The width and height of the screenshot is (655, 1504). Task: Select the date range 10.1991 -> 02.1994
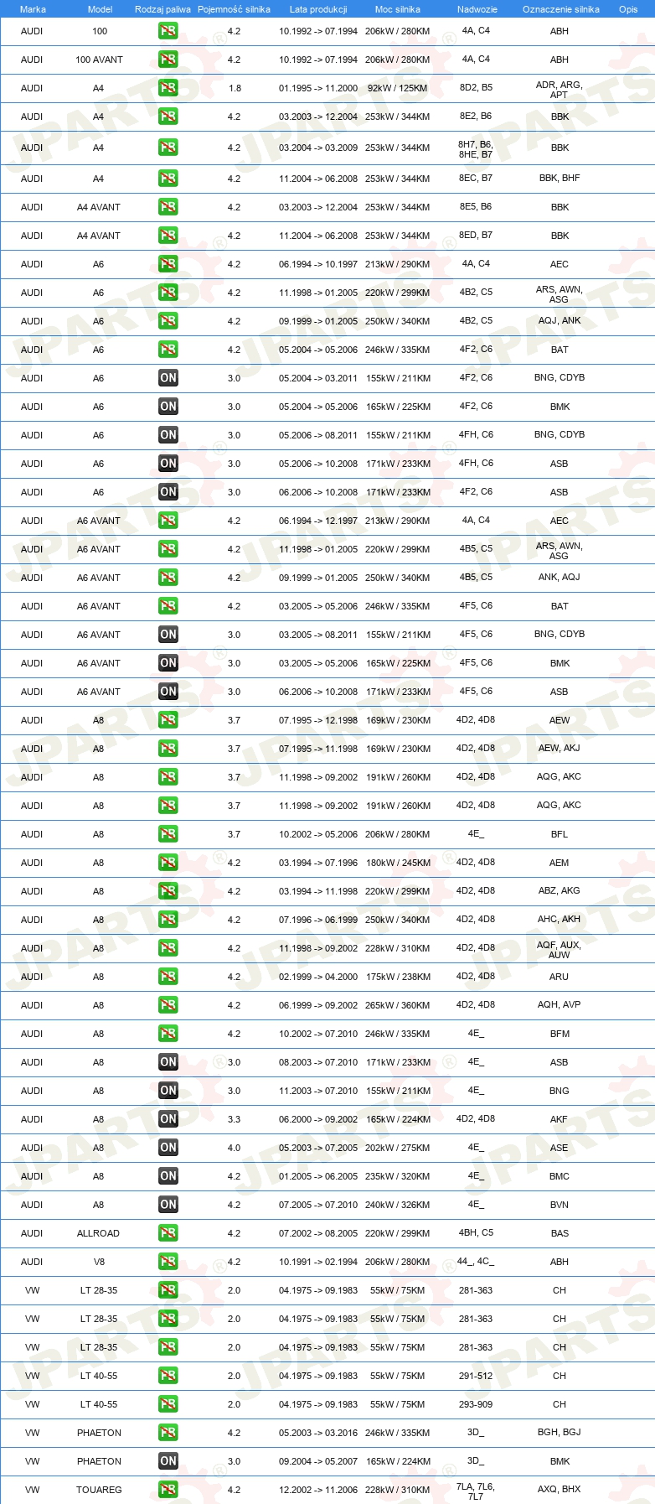[318, 1262]
